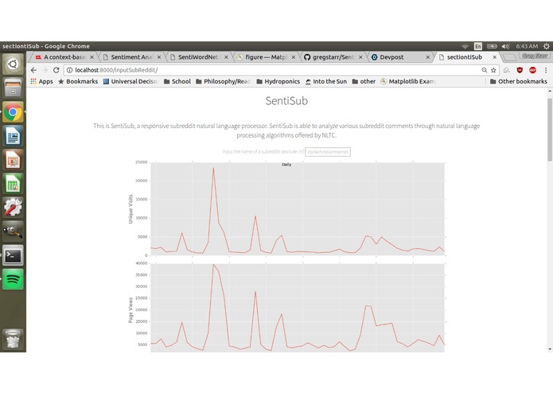Image resolution: width=553 pixels, height=393 pixels.
Task: Switch to the gregstarr/Senti GitHub tab
Action: tap(333, 57)
